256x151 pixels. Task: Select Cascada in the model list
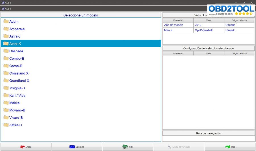[x=16, y=51]
